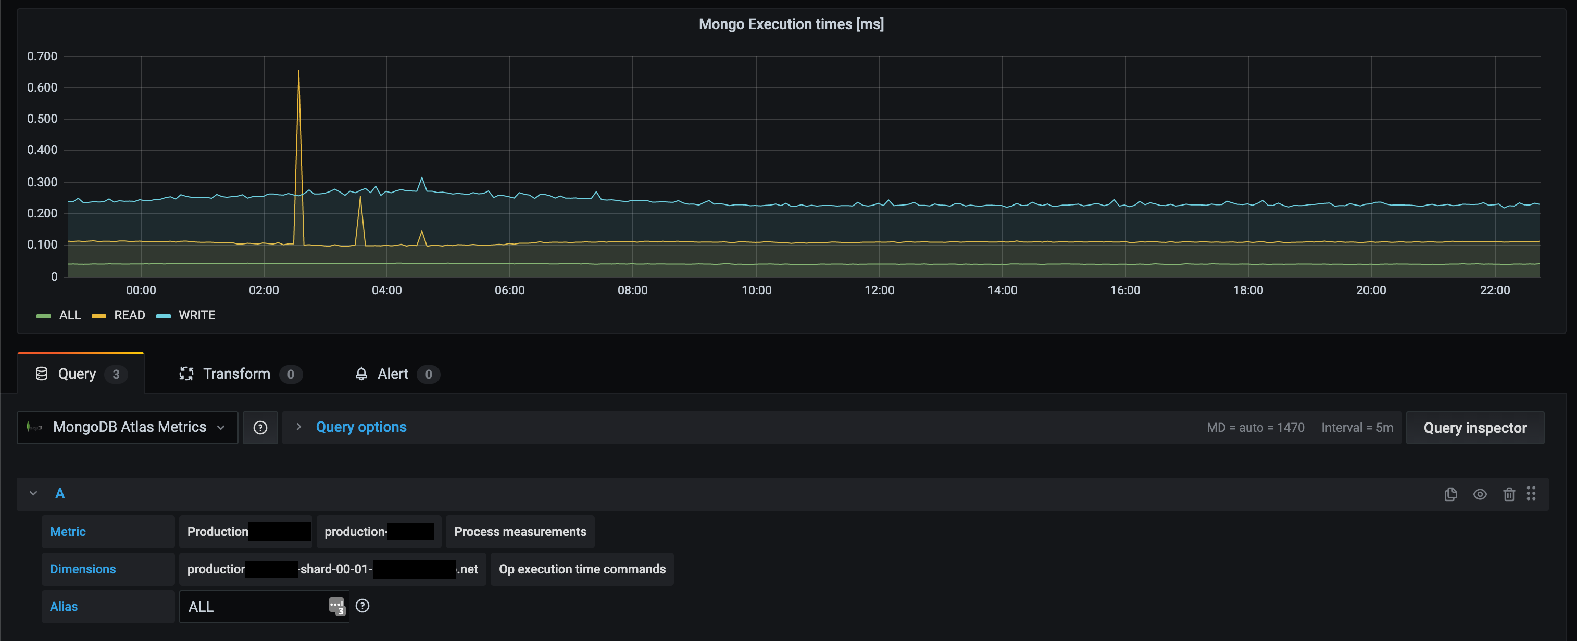The image size is (1577, 641).
Task: Open data source help question icon
Action: click(x=260, y=428)
